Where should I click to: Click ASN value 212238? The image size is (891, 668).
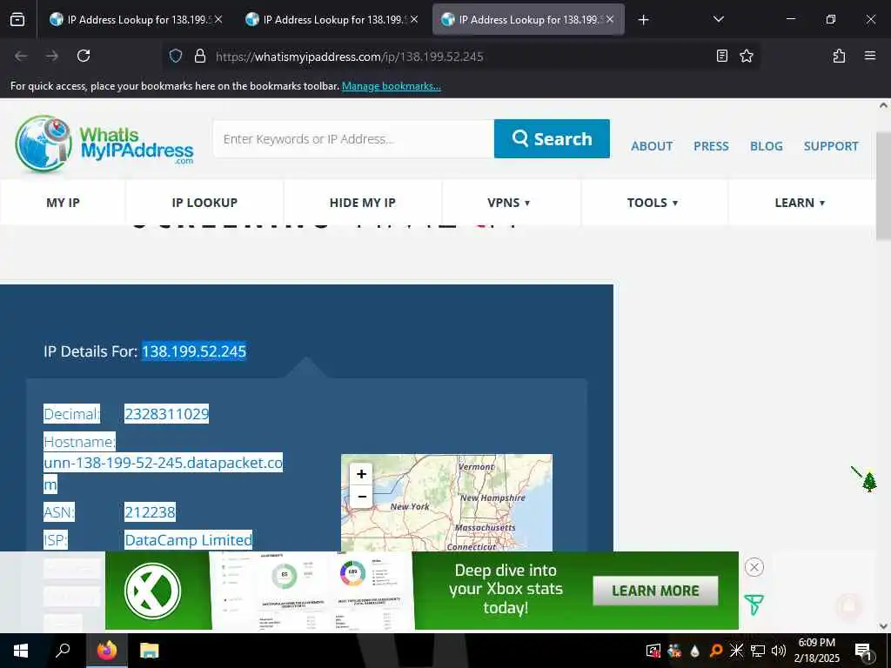(150, 511)
